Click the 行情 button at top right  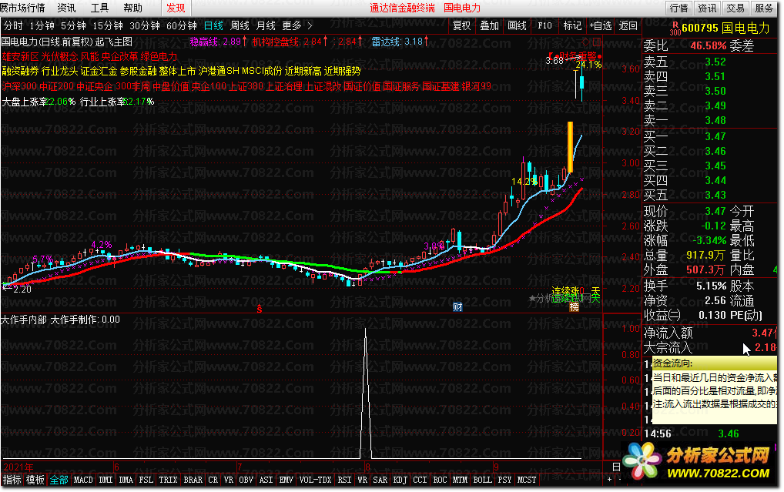[x=679, y=8]
